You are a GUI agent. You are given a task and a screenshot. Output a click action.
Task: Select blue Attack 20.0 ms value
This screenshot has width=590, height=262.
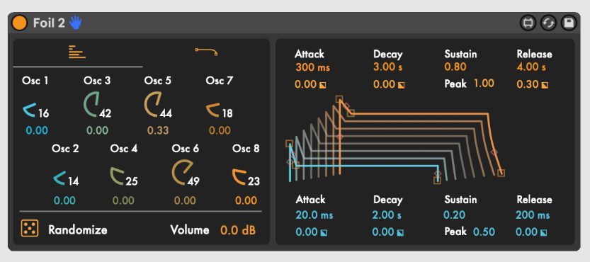coord(314,215)
